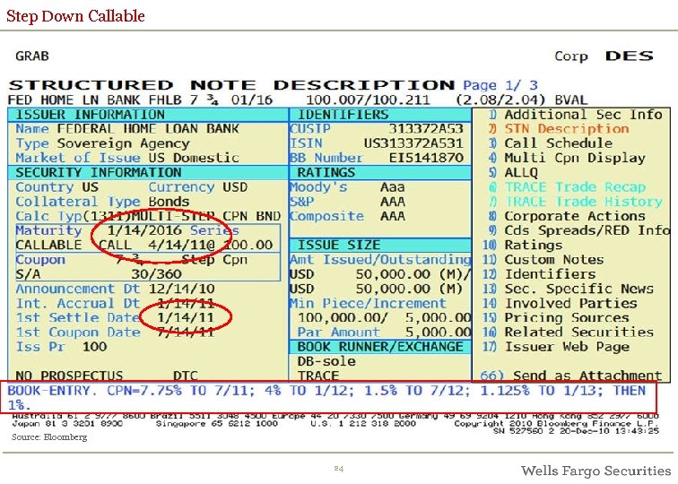The image size is (678, 484).
Task: Click the DES function label
Action: (630, 56)
